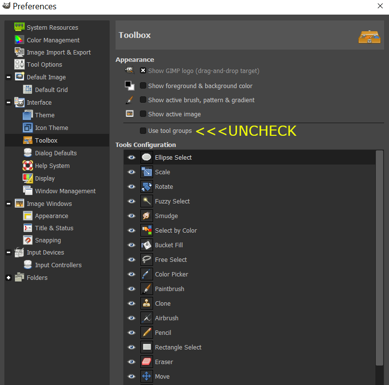Click the tools list vertical scrollbar
Viewport: 389px width, 385px height.
coord(379,258)
